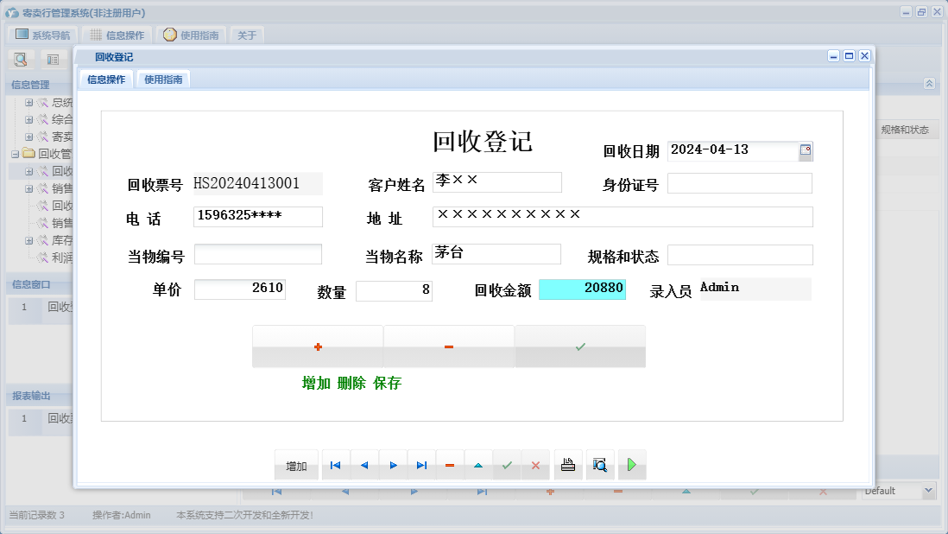Click the green play icon to execute
This screenshot has height=534, width=948.
tap(631, 465)
